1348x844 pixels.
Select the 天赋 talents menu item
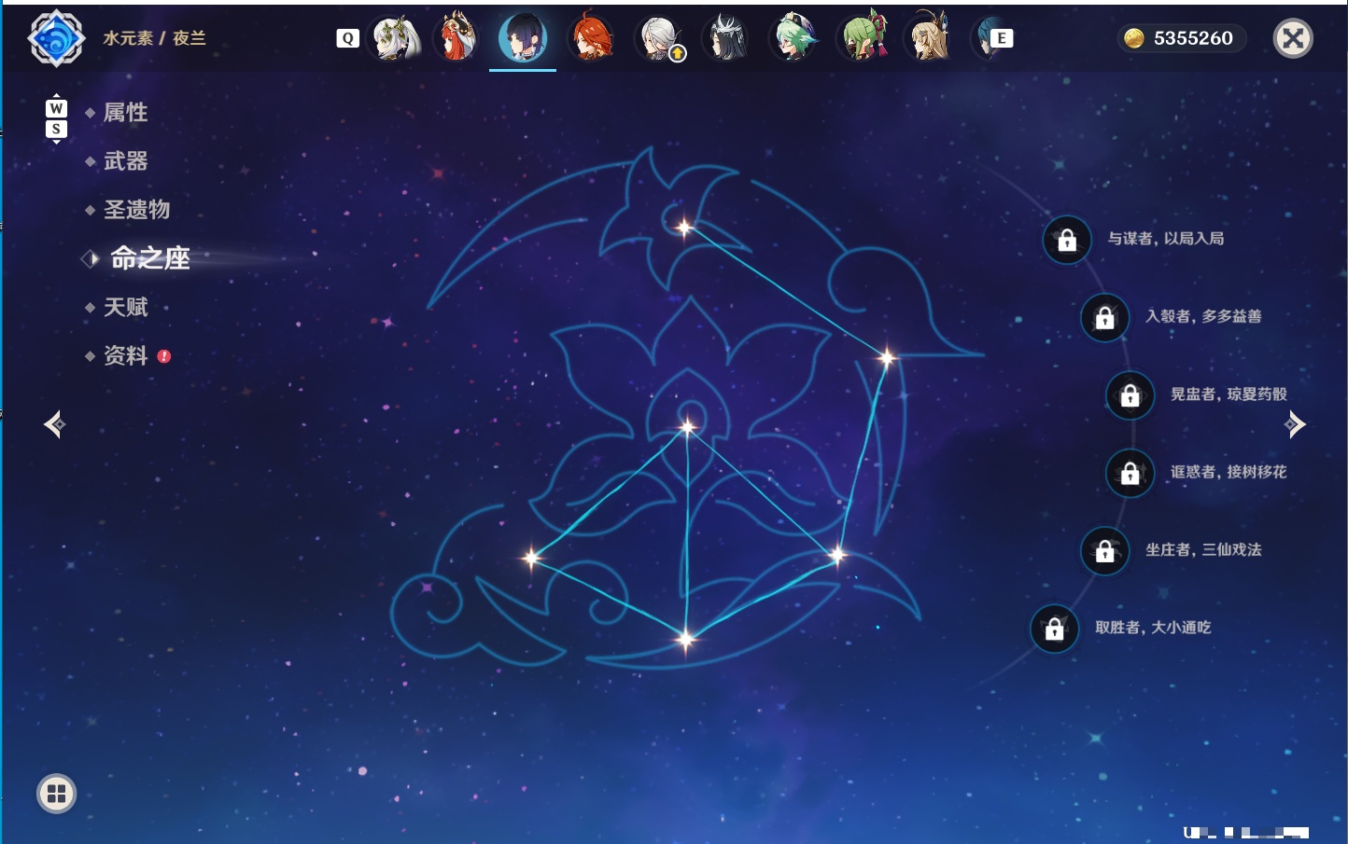(125, 307)
